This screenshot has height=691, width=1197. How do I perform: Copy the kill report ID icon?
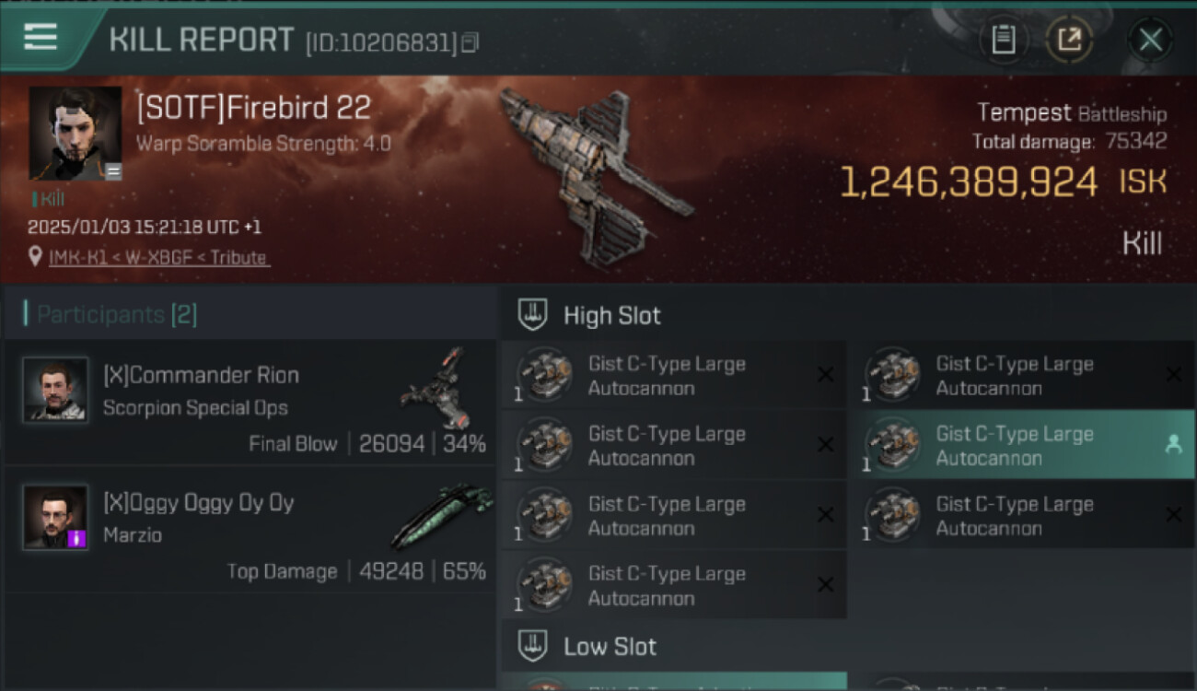tap(471, 42)
